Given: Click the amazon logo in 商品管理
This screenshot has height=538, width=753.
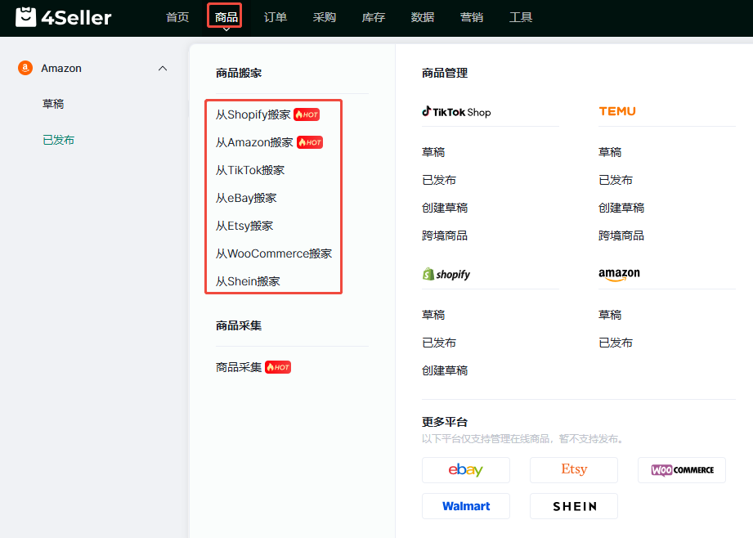Looking at the screenshot, I should coord(619,275).
